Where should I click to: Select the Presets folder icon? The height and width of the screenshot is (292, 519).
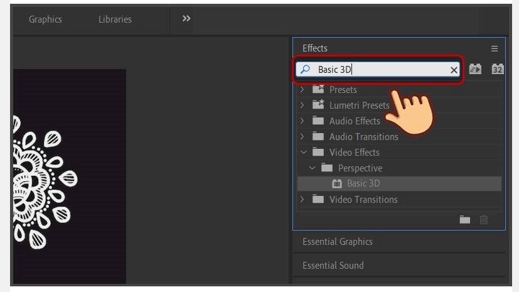pyautogui.click(x=318, y=89)
